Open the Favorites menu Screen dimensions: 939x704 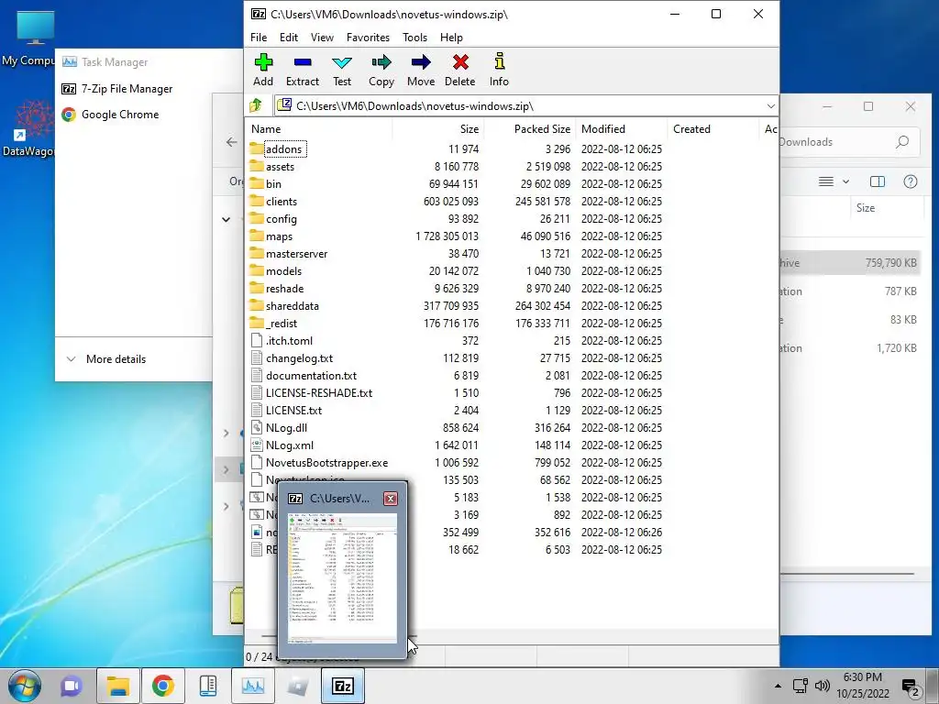pos(368,37)
